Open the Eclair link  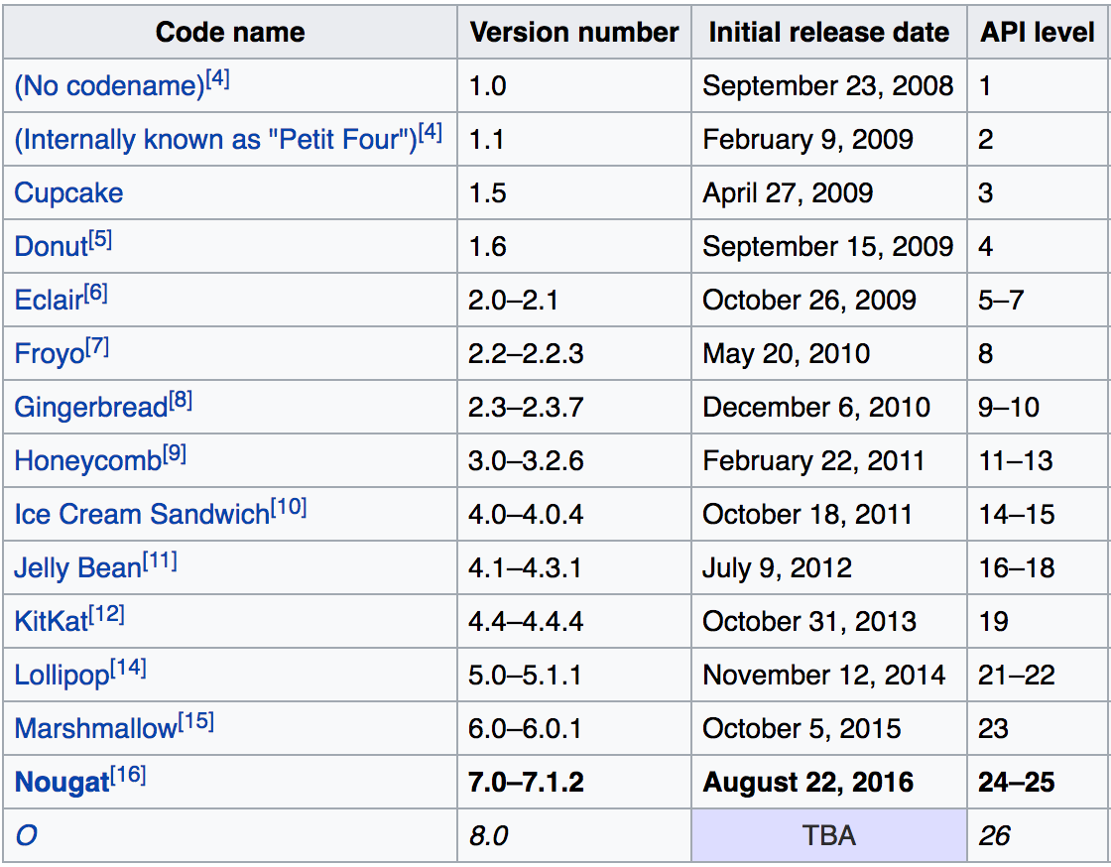pos(49,301)
